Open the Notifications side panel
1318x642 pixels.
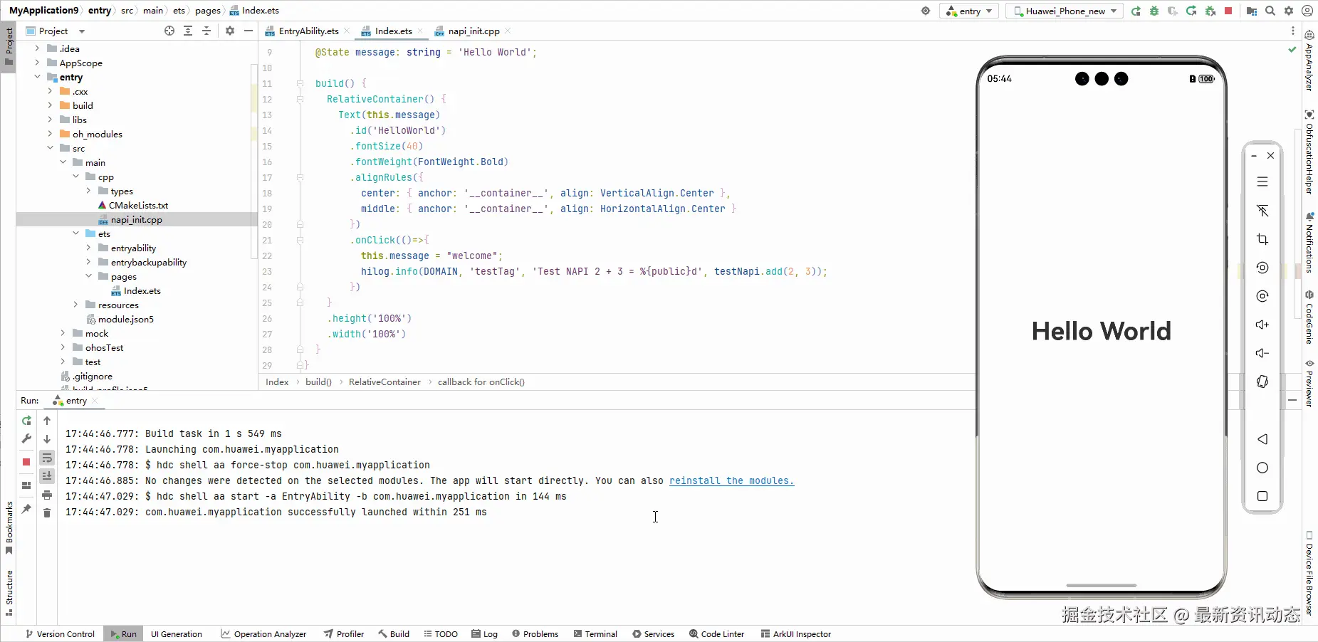point(1309,242)
